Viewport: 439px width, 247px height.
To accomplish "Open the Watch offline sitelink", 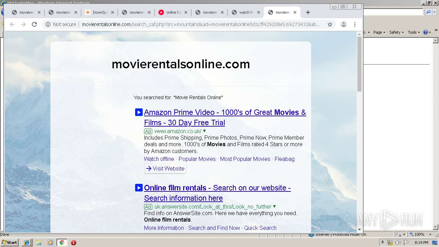I will (159, 159).
